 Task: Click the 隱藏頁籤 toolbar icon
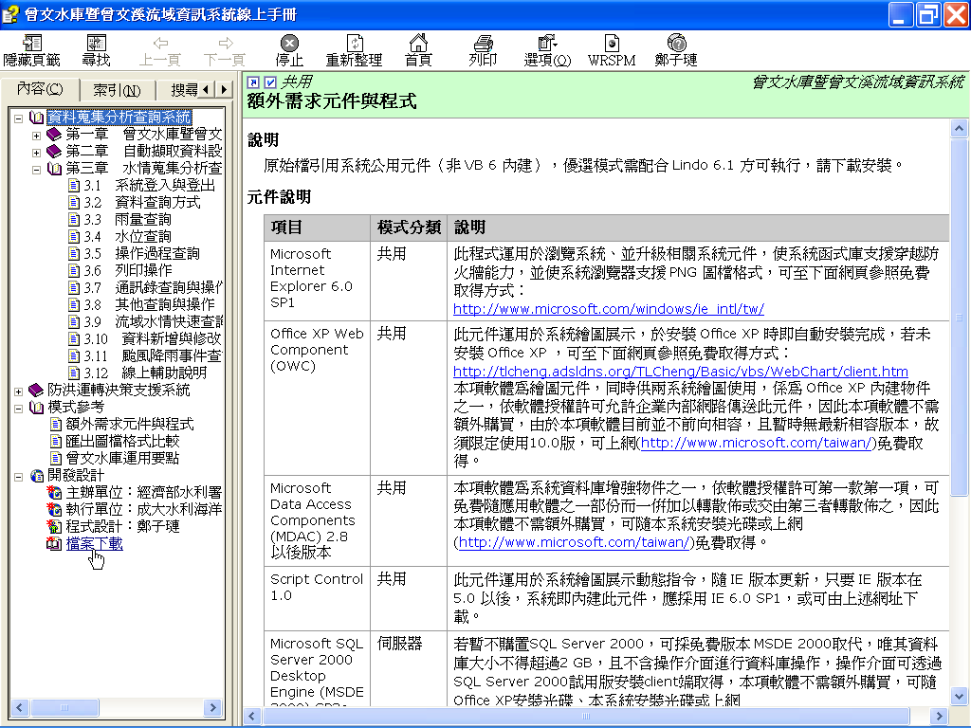pos(31,50)
